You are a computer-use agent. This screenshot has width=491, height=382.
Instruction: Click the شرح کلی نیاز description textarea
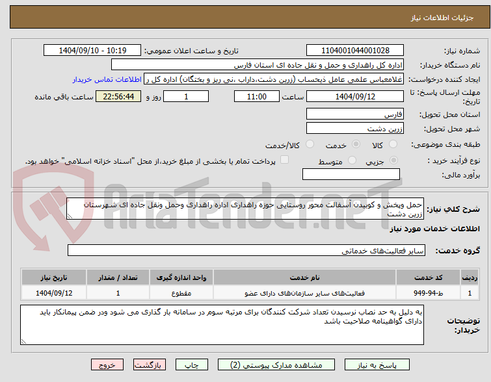[x=245, y=209]
